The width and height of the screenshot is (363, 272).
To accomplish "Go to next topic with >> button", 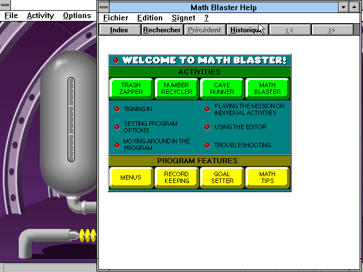I will pos(332,30).
